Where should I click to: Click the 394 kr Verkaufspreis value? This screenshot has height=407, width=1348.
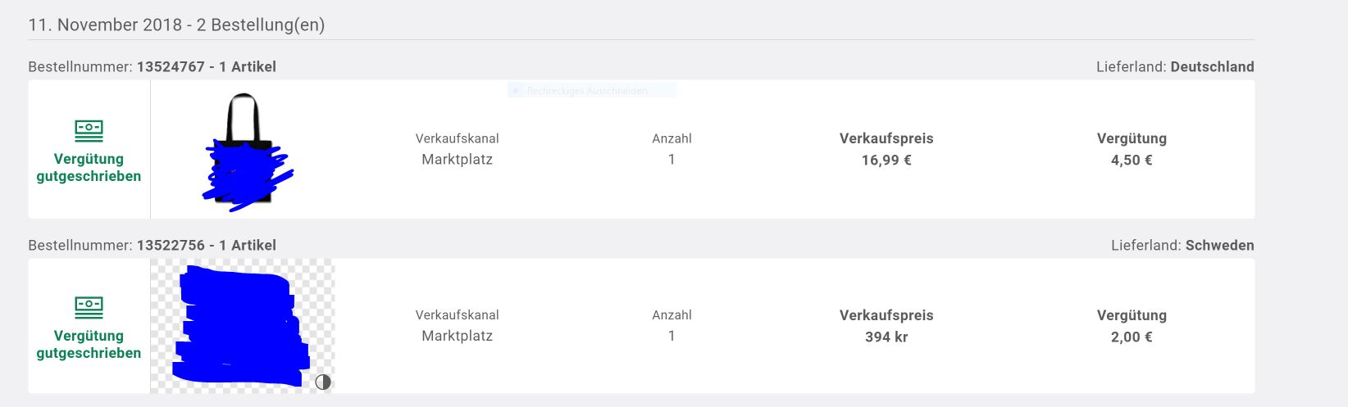pyautogui.click(x=886, y=337)
